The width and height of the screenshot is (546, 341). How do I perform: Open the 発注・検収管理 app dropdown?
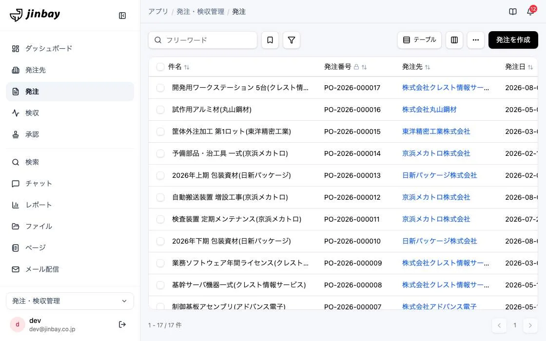pos(70,301)
